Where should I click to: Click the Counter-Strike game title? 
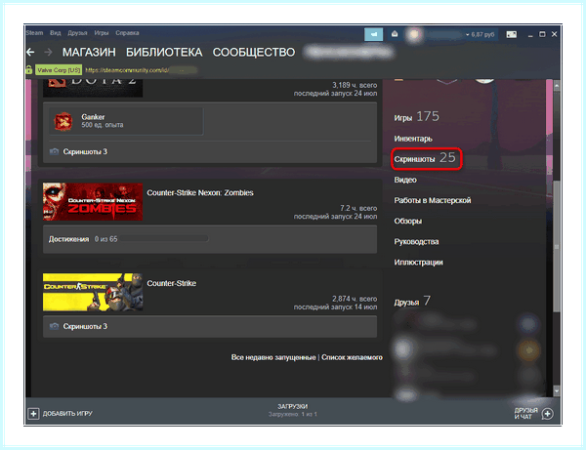tap(172, 283)
